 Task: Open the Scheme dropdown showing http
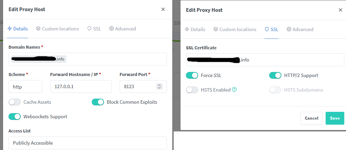pyautogui.click(x=25, y=86)
